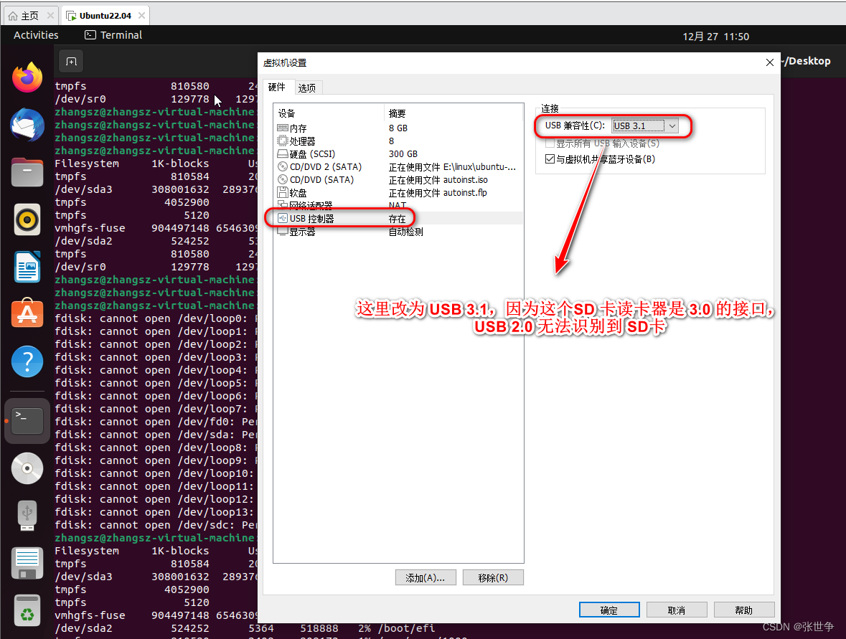The height and width of the screenshot is (639, 846).
Task: Click the 添加(A) button
Action: tap(425, 577)
